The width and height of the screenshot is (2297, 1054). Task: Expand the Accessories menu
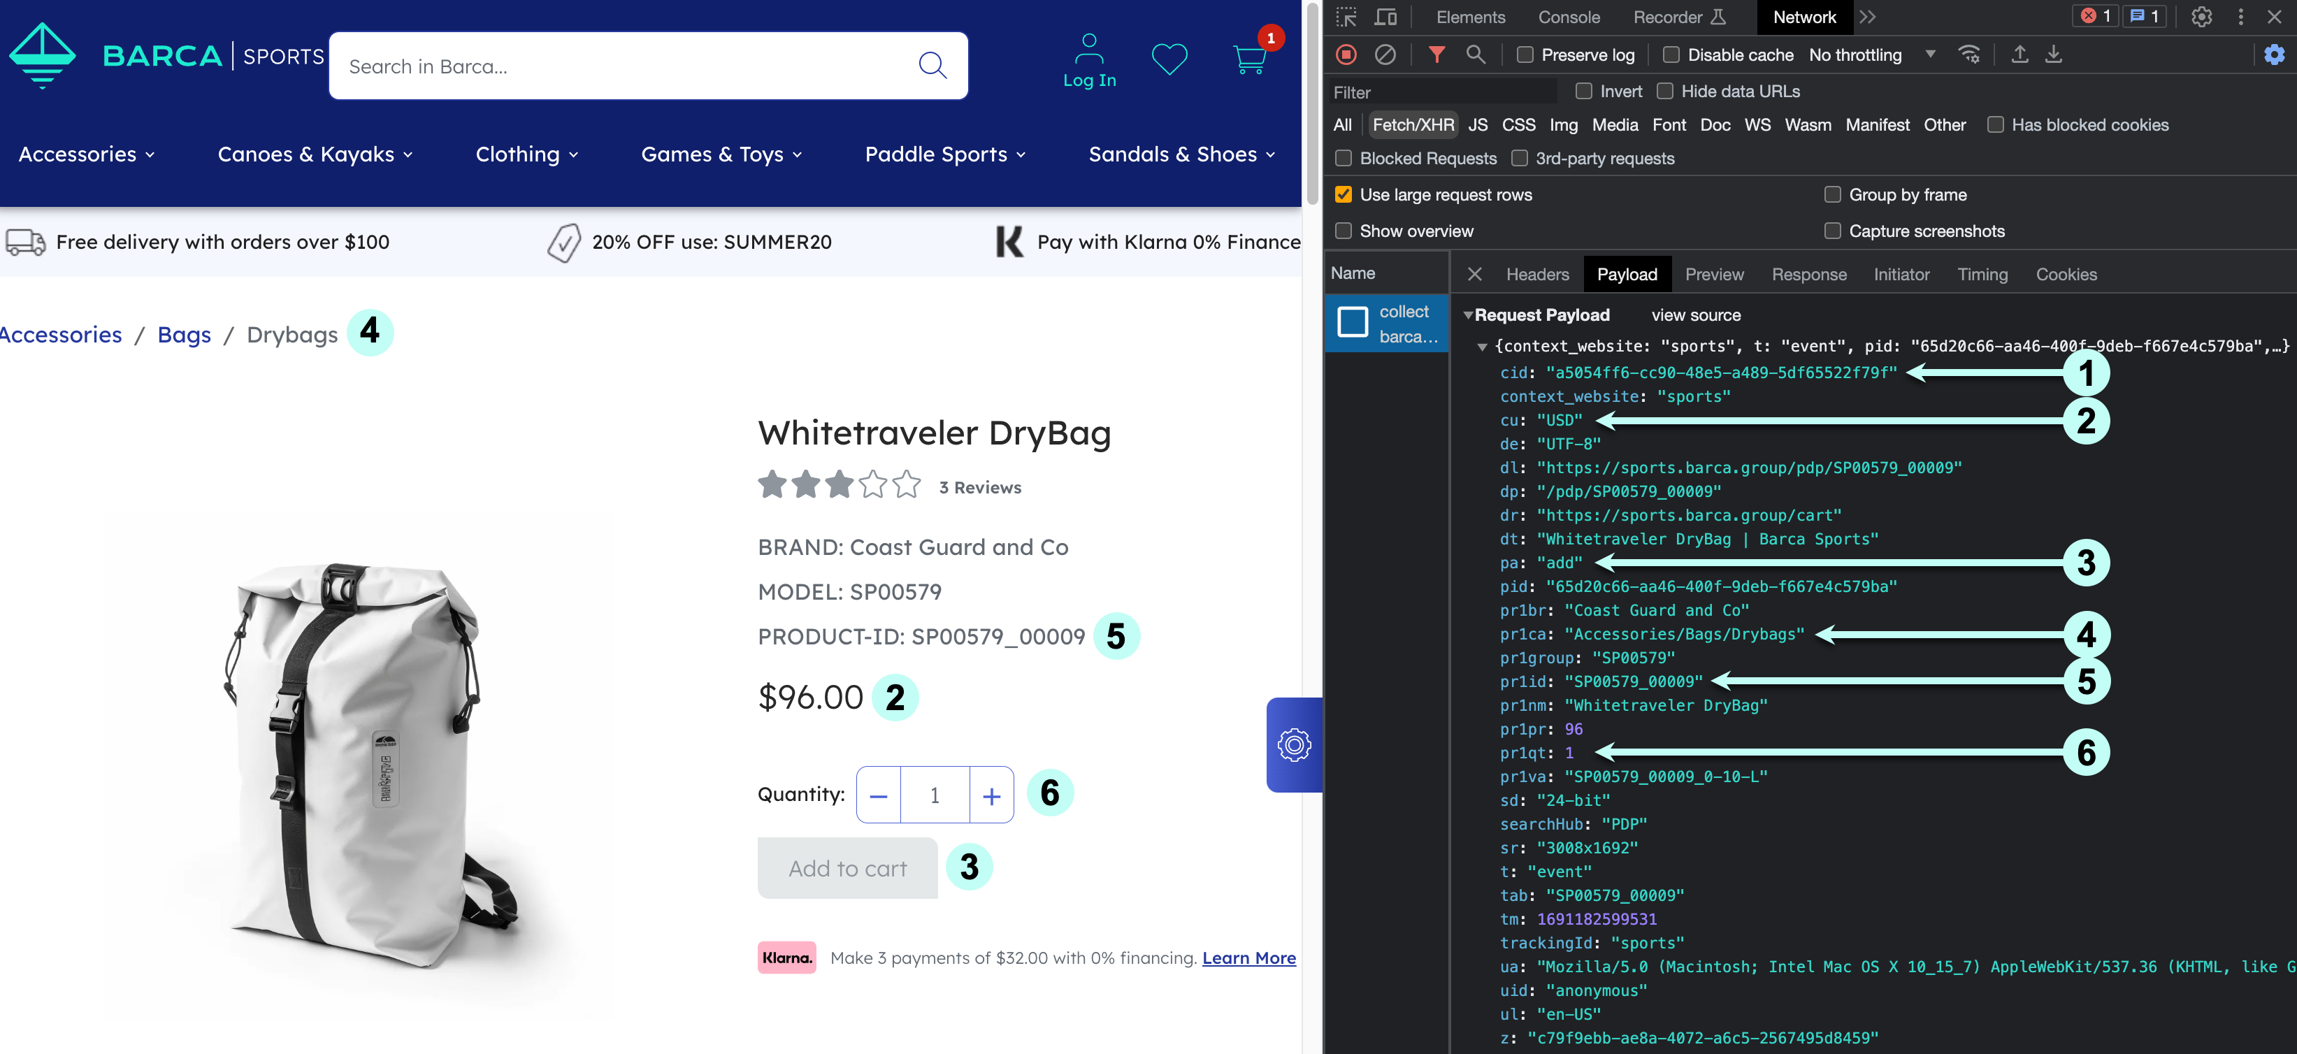[x=87, y=154]
